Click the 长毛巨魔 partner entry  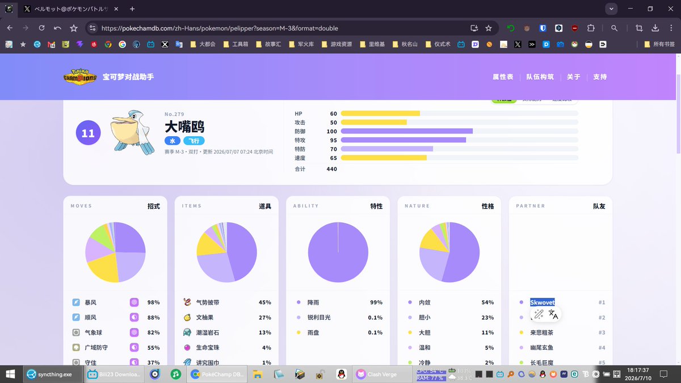click(x=541, y=362)
